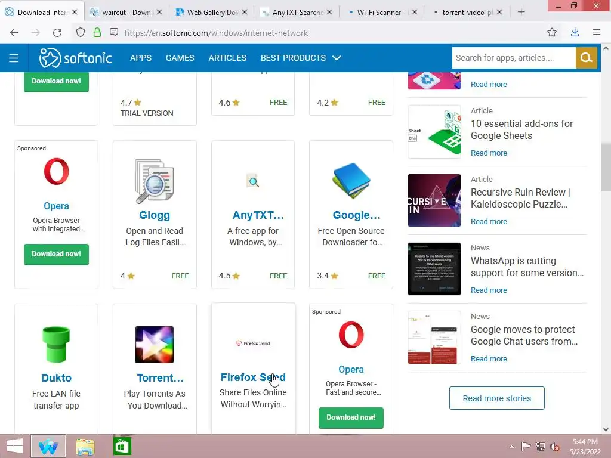Open 10 essential add-ons for Google Sheets headline
This screenshot has height=458, width=611.
[x=521, y=129]
